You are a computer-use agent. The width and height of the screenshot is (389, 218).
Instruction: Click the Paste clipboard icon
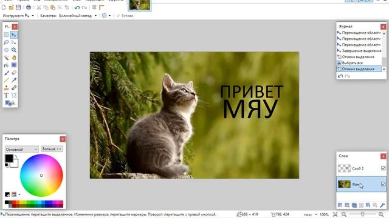tap(53, 7)
